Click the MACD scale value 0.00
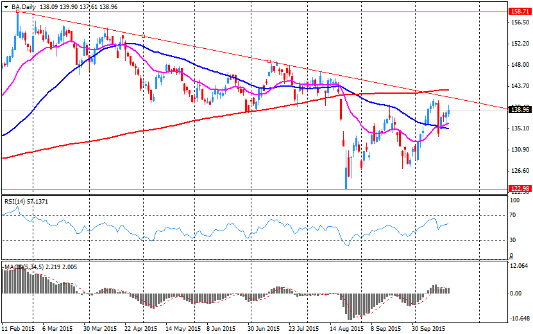This screenshot has width=533, height=334. click(x=516, y=294)
